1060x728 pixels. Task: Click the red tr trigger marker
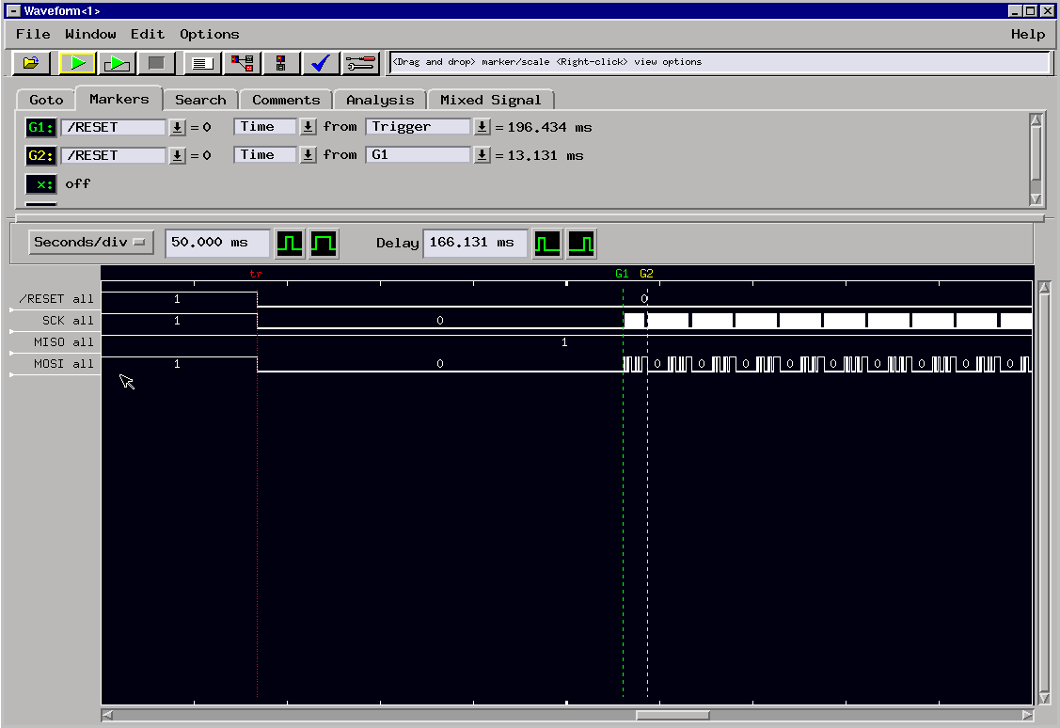[256, 274]
